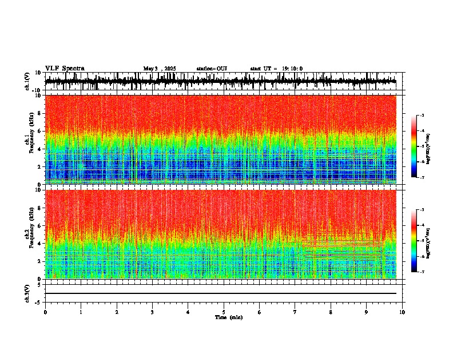453x350 pixels.
Task: Click the time axis tick label "9"
Action: pos(366,312)
